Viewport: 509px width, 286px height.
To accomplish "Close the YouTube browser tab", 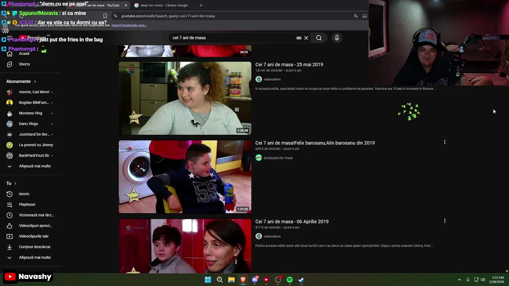I will tap(126, 5).
